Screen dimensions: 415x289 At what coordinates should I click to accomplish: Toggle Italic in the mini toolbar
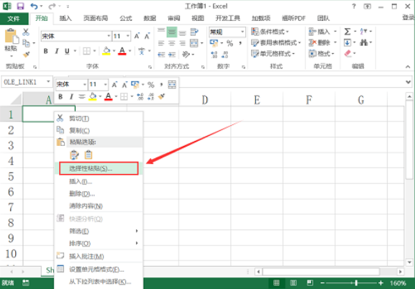point(71,96)
